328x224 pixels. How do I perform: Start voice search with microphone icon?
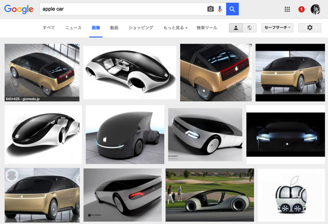point(220,9)
